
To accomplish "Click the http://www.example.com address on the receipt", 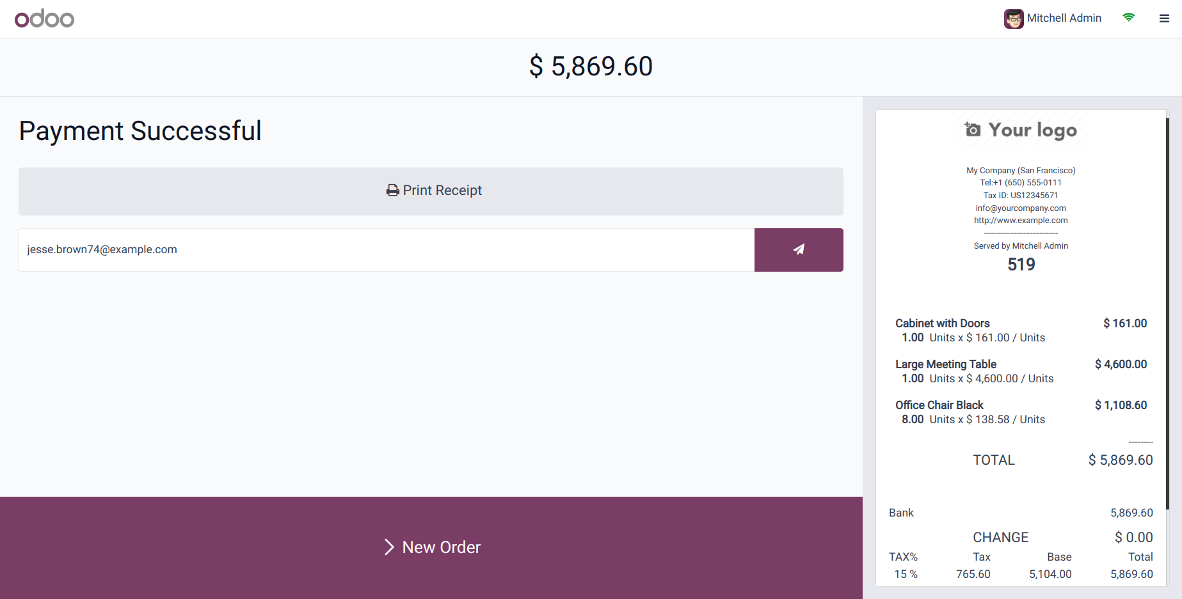I will click(x=1021, y=221).
